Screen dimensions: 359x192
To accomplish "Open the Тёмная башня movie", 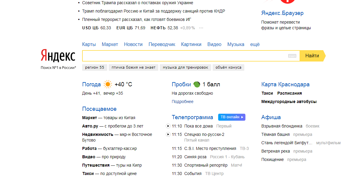I will point(275,134).
